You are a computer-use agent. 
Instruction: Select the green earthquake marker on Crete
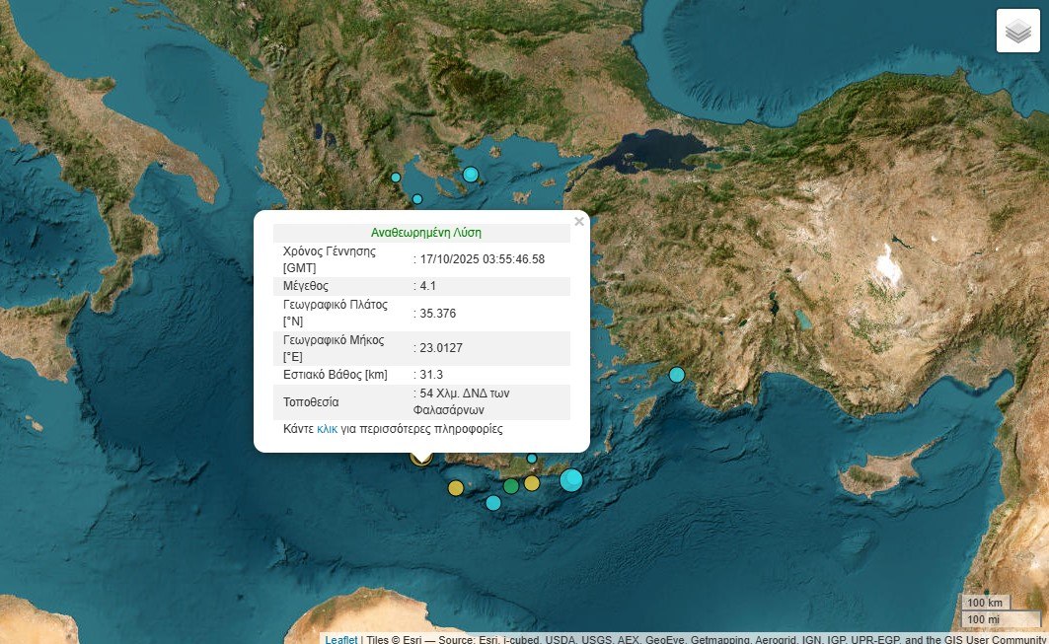511,485
